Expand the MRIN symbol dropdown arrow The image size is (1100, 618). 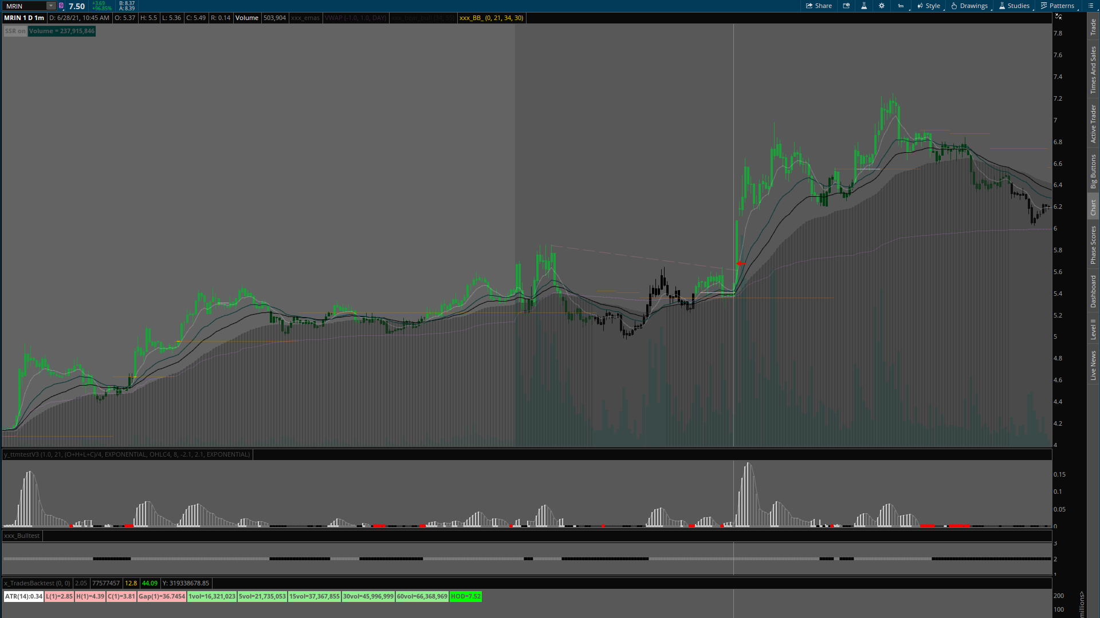tap(51, 6)
